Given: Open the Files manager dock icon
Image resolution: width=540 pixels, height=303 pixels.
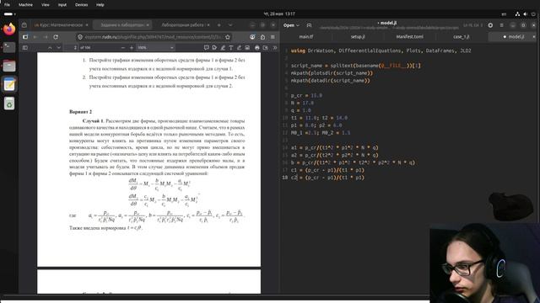Looking at the screenshot, I should click(9, 66).
